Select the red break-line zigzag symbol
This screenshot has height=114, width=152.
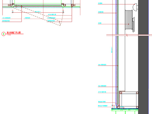point(127,35)
